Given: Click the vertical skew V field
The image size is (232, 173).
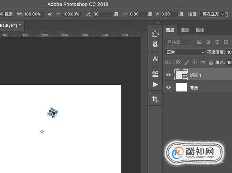Looking at the screenshot, I should 169,14.
